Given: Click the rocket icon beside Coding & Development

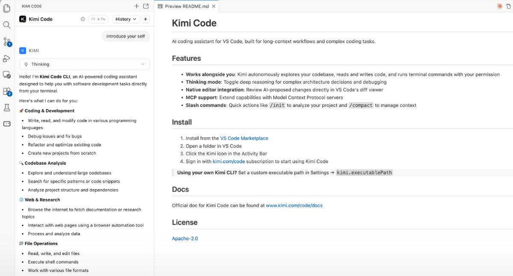Looking at the screenshot, I should [21, 111].
